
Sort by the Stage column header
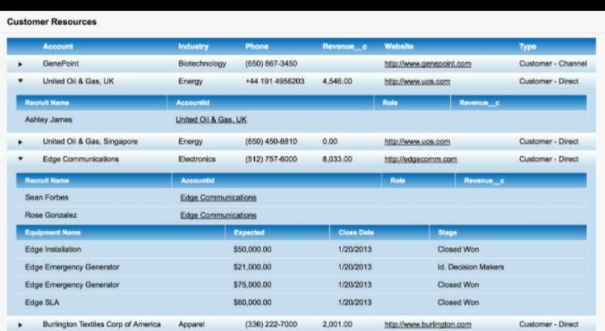click(x=447, y=232)
